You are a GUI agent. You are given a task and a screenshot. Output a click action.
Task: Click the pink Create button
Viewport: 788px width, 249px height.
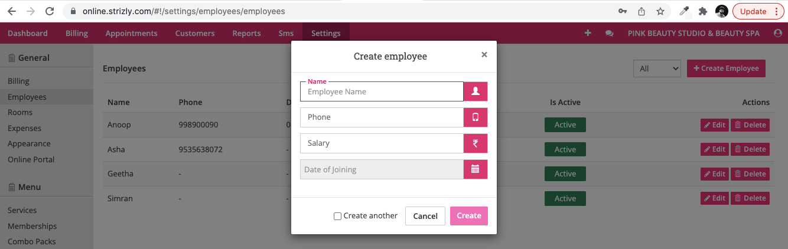click(x=469, y=216)
